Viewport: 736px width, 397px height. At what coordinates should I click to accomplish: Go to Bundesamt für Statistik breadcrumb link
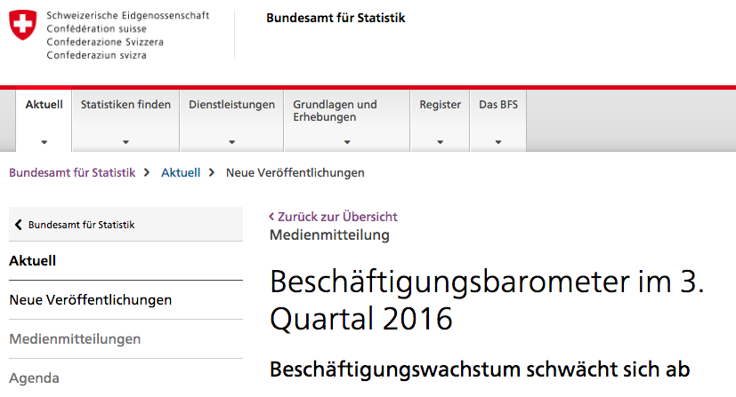(72, 172)
